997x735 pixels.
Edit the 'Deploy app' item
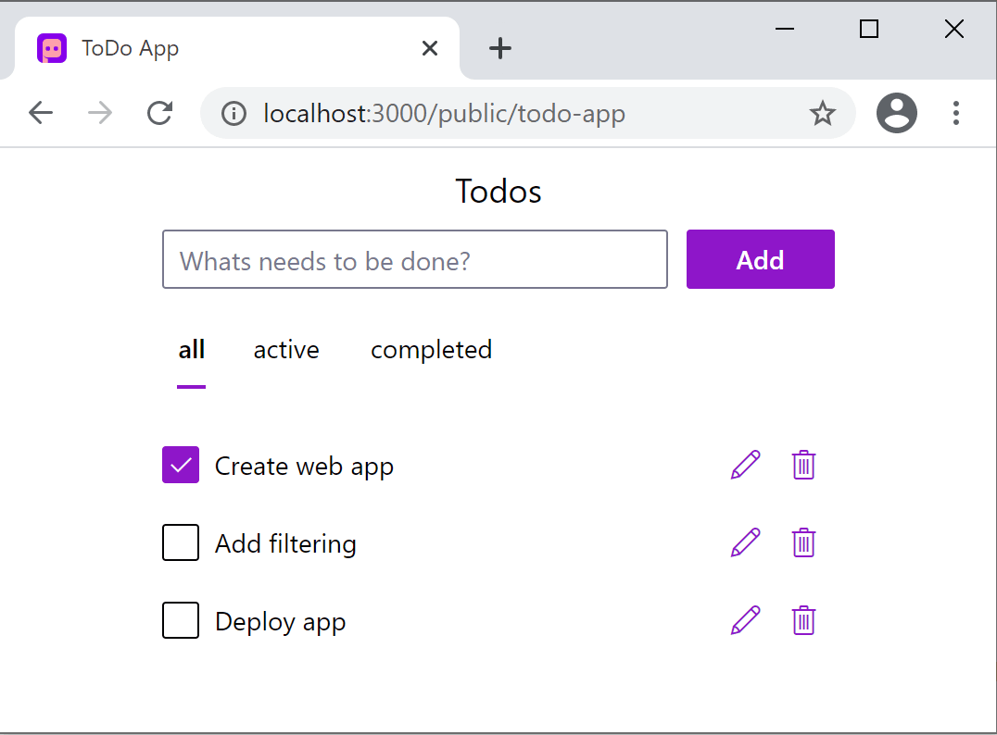tap(745, 620)
